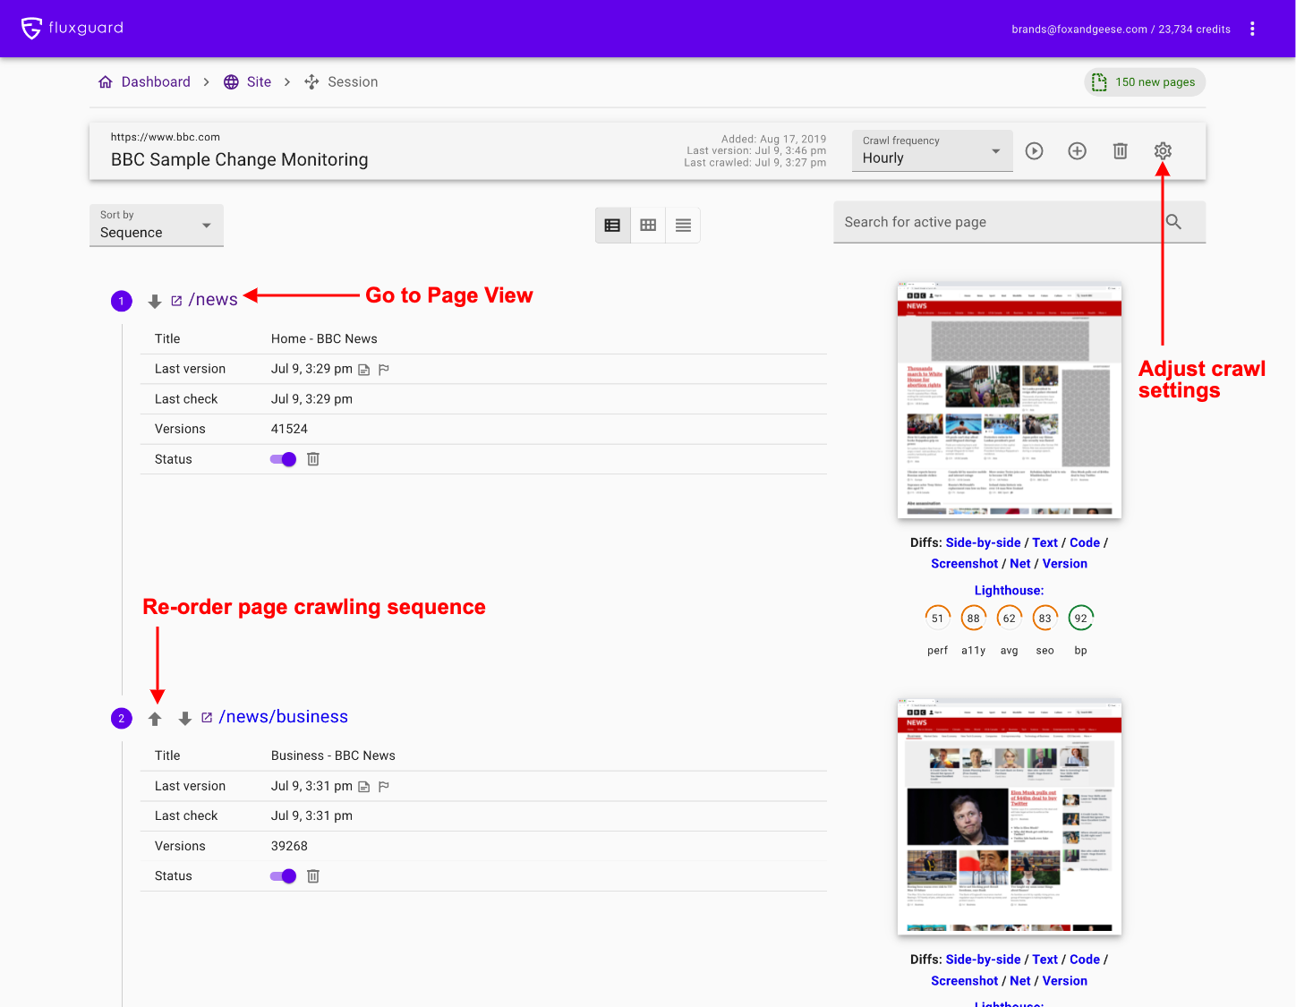
Task: Click versions count 41524
Action: [x=289, y=430]
